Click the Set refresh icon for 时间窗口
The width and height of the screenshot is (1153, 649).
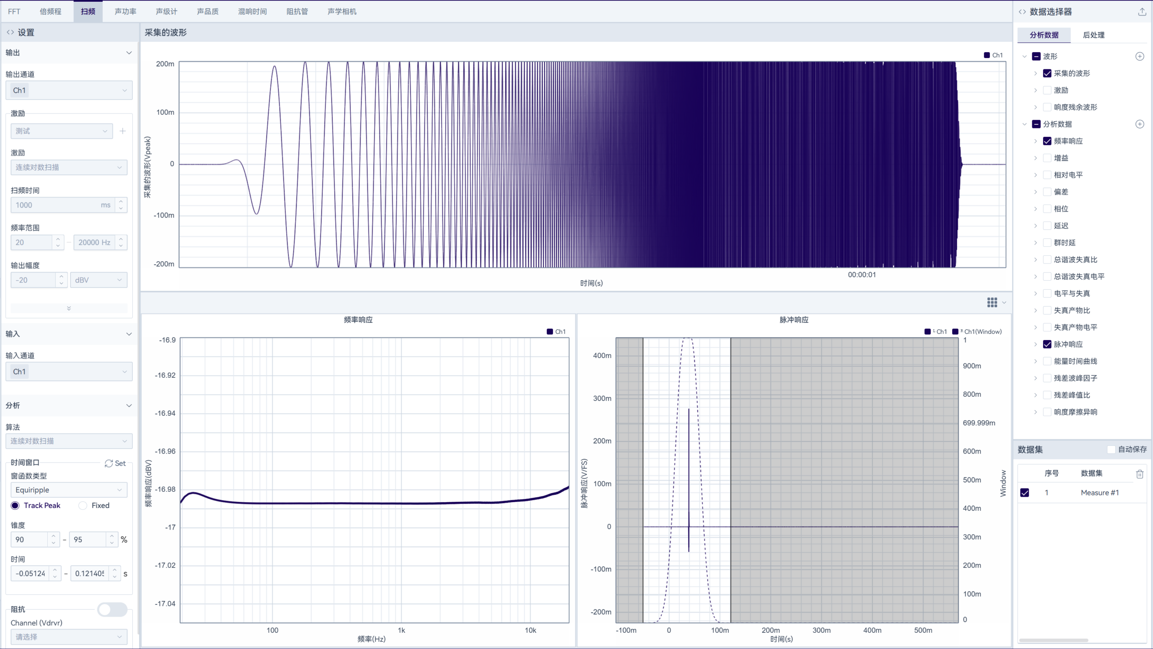click(109, 463)
